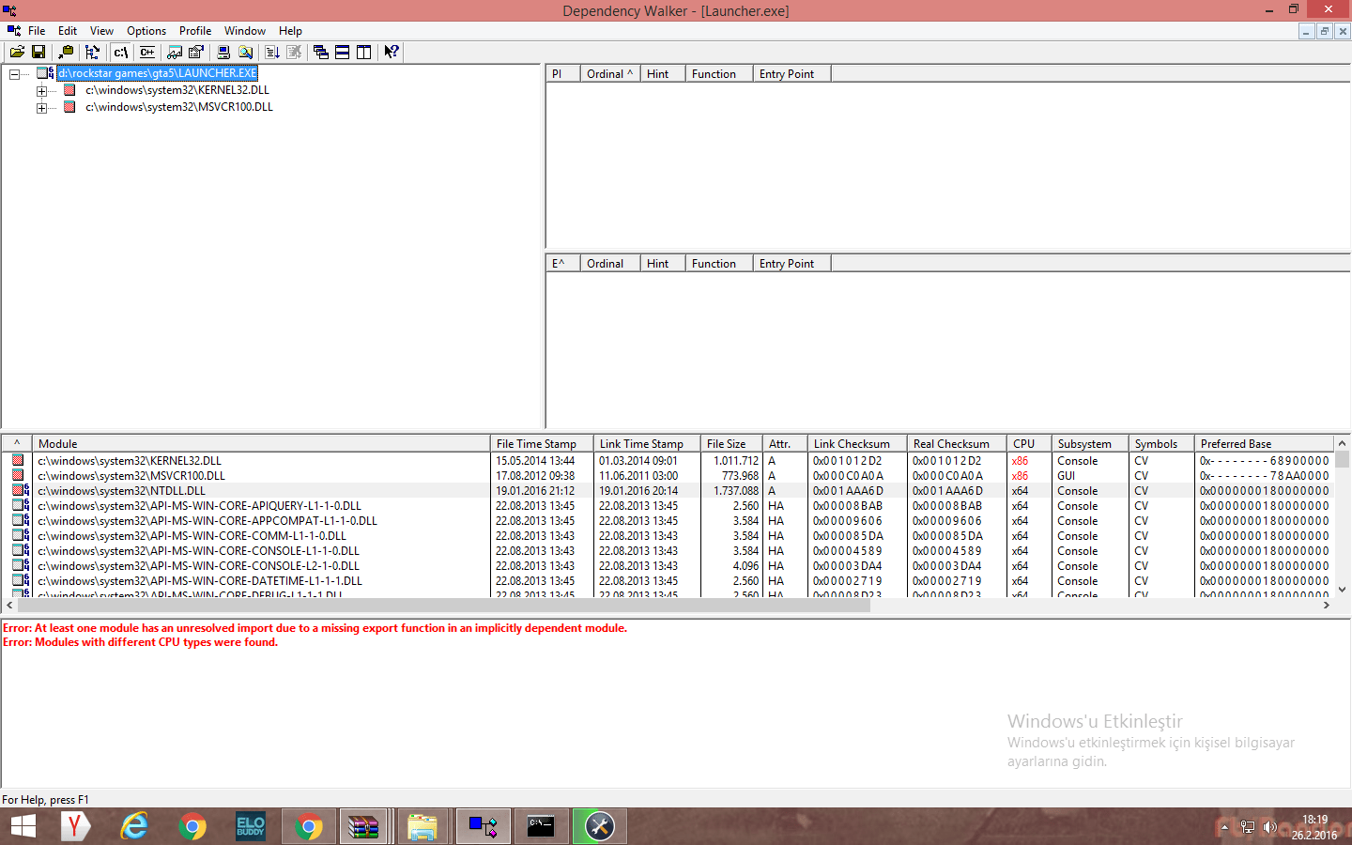Click the module list scroll-up arrow
The width and height of the screenshot is (1352, 845).
1342,443
